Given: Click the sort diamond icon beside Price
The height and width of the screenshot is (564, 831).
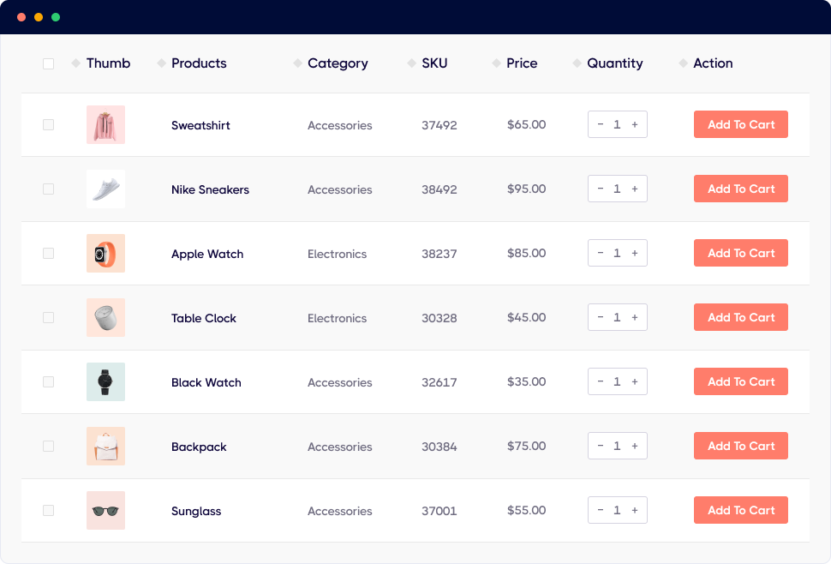Looking at the screenshot, I should 496,63.
